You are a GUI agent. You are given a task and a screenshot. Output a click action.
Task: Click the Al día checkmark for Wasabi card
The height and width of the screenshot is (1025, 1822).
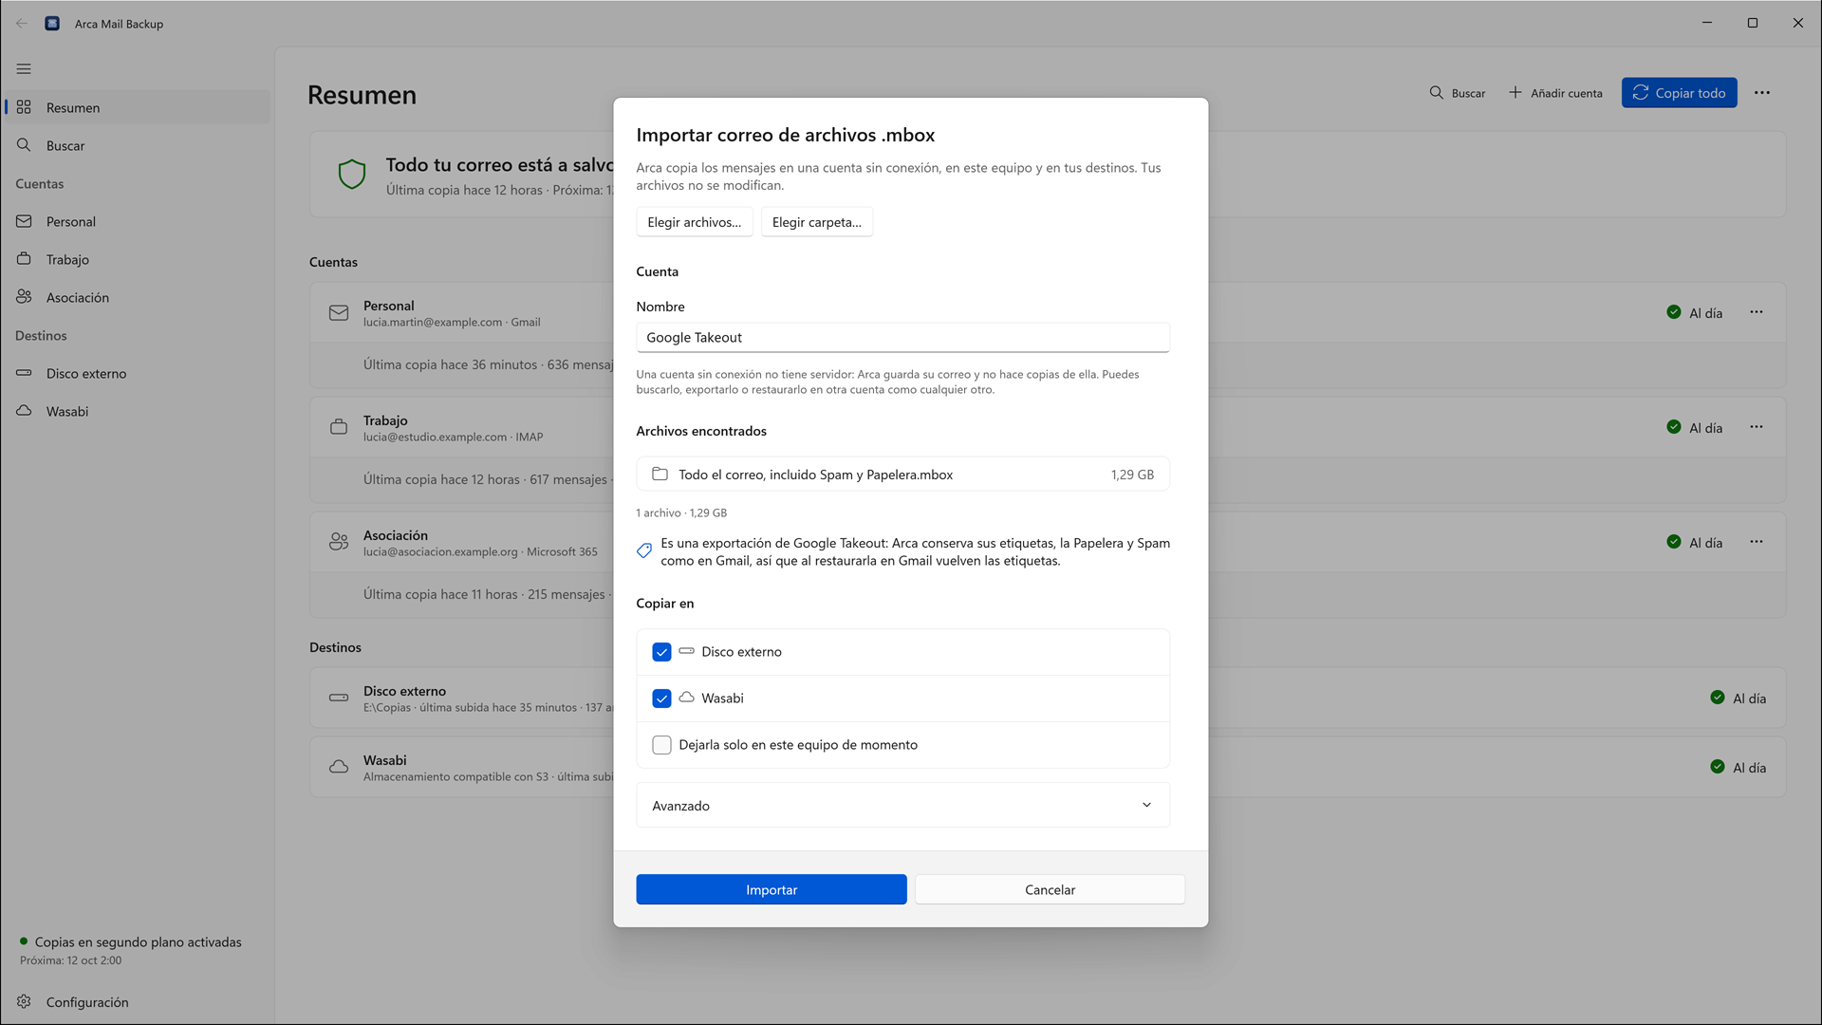(x=1718, y=767)
